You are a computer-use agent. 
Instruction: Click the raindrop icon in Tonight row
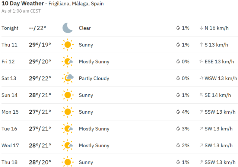178,28
